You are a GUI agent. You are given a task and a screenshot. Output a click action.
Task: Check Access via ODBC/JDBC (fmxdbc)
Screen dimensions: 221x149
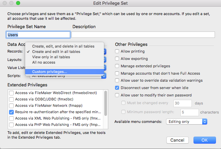[12, 99]
